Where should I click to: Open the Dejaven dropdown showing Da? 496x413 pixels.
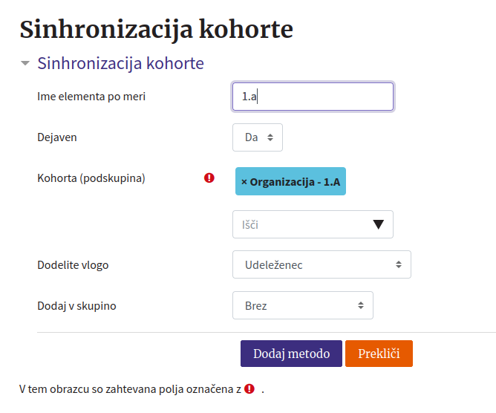click(x=258, y=137)
